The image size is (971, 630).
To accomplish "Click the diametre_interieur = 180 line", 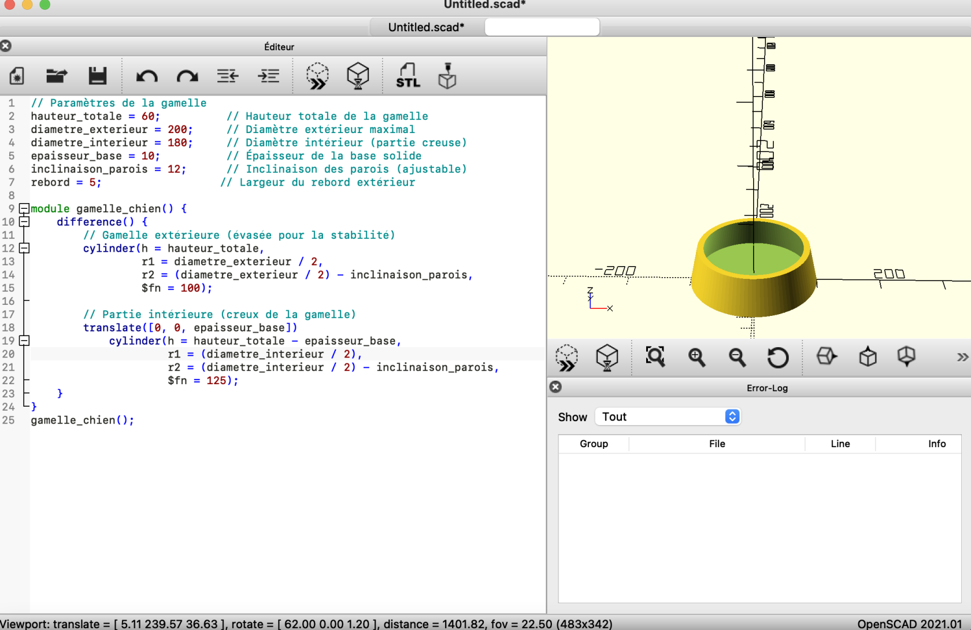I will 112,143.
